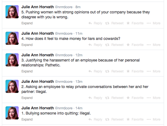Open the profile avatar on the 11m tweet
This screenshot has height=126, width=167.
pyautogui.click(x=12, y=38)
